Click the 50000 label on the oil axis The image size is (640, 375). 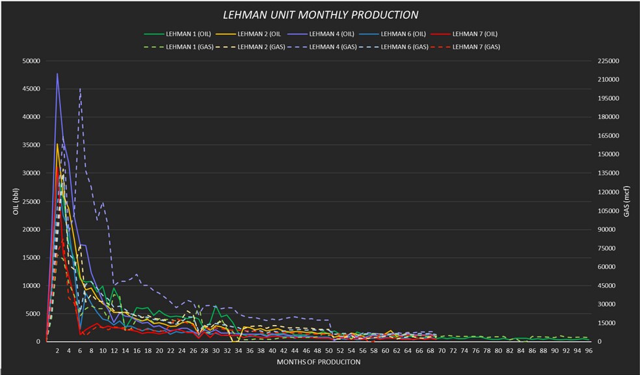click(31, 61)
